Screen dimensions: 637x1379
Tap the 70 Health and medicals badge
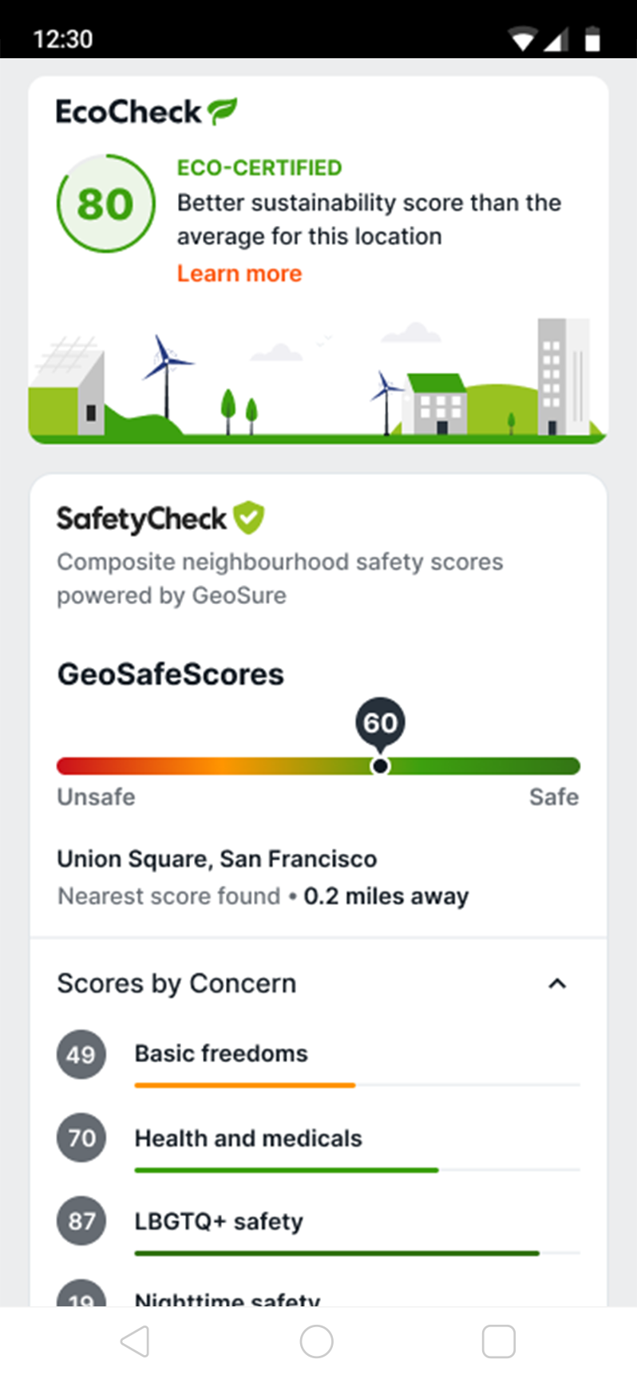[x=81, y=1137]
